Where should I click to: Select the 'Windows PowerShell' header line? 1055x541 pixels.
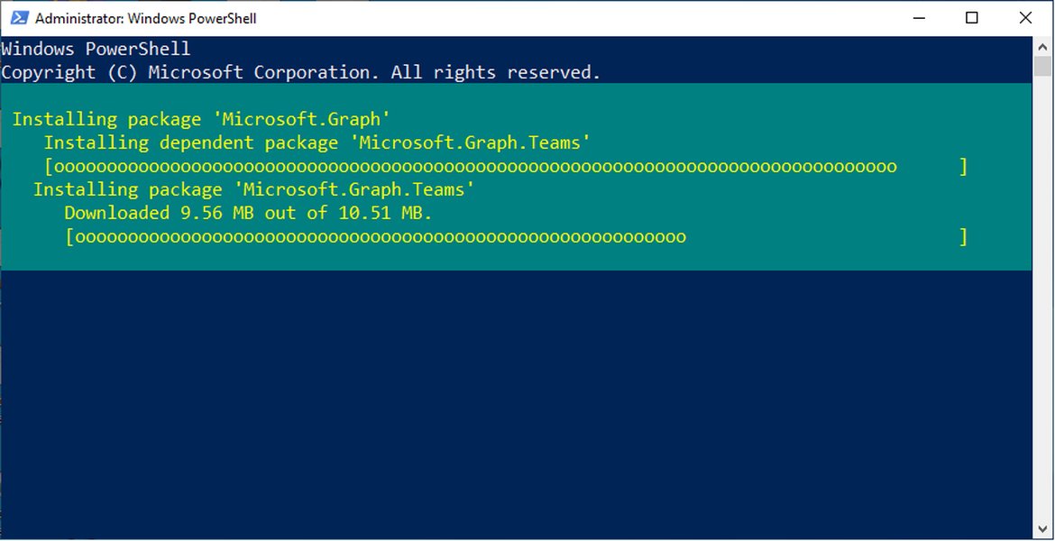pos(95,48)
